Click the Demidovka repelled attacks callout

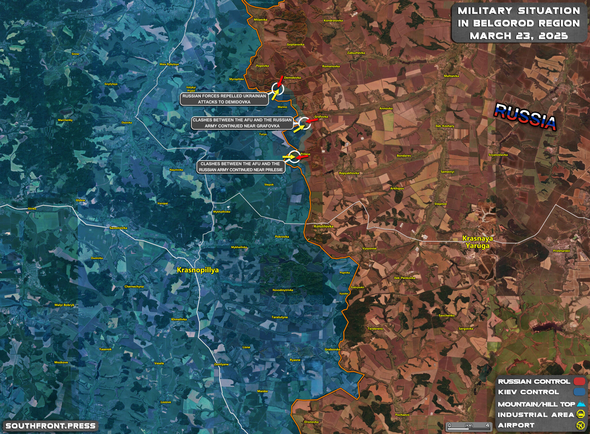tap(224, 99)
